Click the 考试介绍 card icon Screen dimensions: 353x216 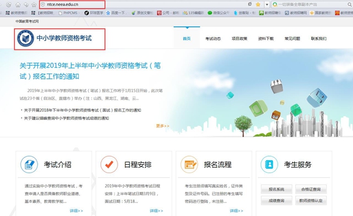(x=29, y=164)
